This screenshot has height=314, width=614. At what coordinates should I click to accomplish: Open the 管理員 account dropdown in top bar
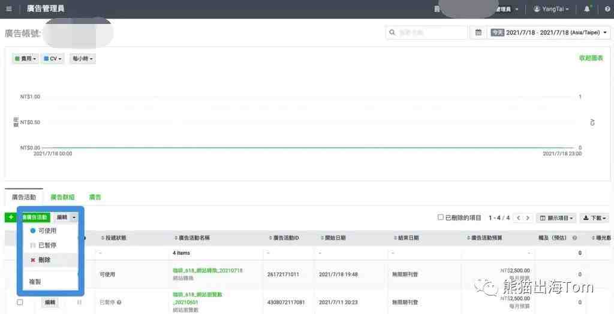(x=507, y=8)
